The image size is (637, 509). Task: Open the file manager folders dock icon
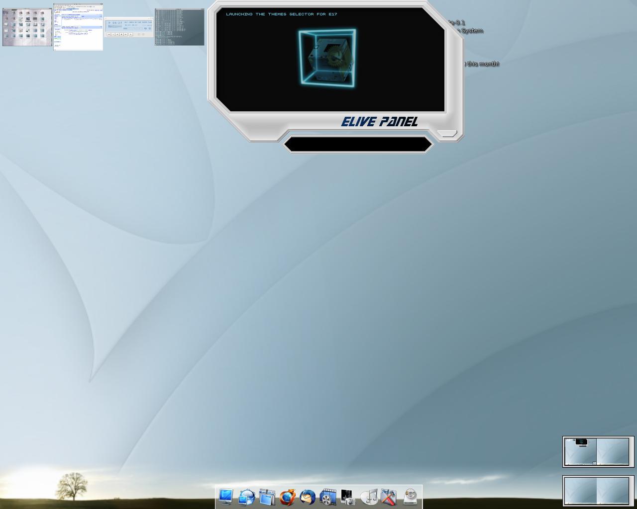(x=267, y=497)
